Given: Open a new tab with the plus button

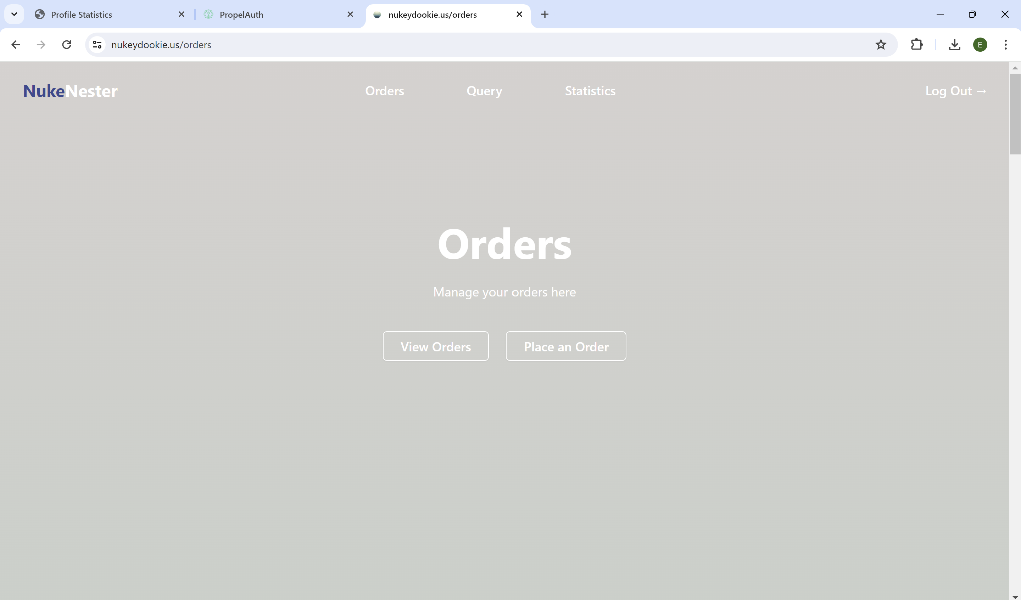Looking at the screenshot, I should pyautogui.click(x=545, y=15).
